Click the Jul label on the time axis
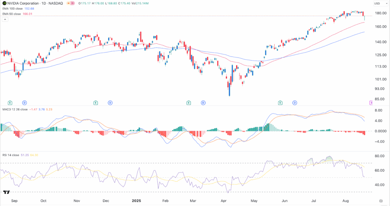 [x=314, y=201]
